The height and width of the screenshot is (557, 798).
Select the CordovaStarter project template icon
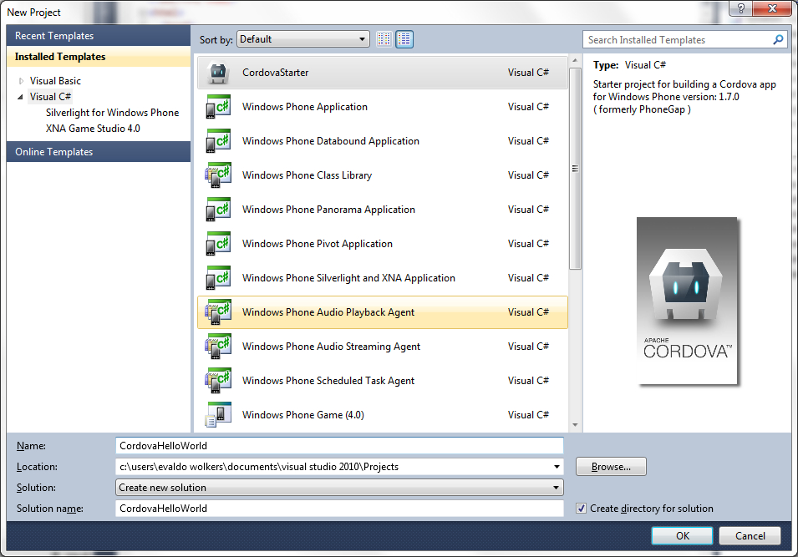point(217,72)
